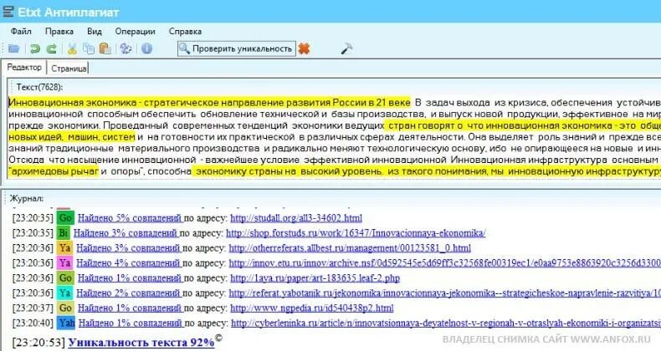Open 'Найдено 1% совпадений' for 1aya.ru
The height and width of the screenshot is (351, 661).
click(130, 277)
